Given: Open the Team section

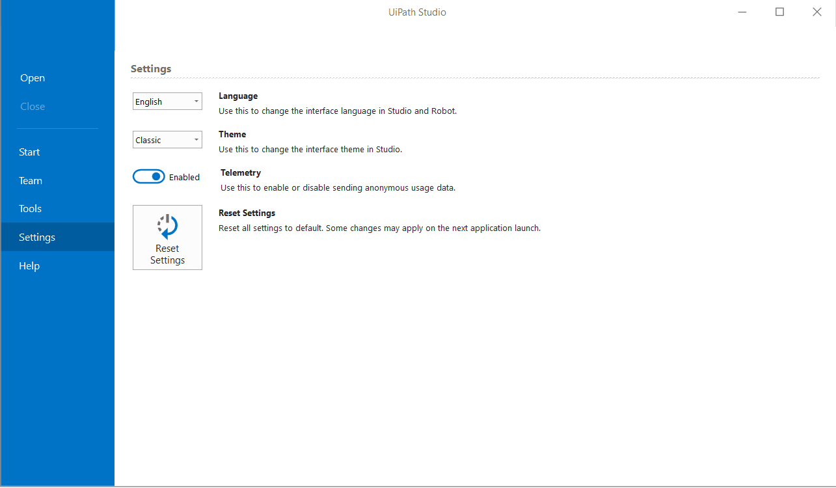Looking at the screenshot, I should (57, 181).
